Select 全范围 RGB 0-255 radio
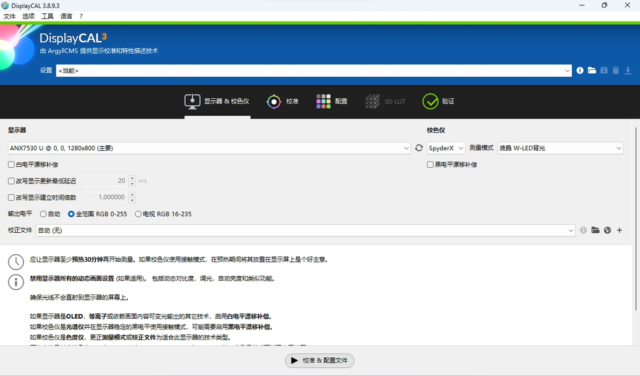 [71, 214]
